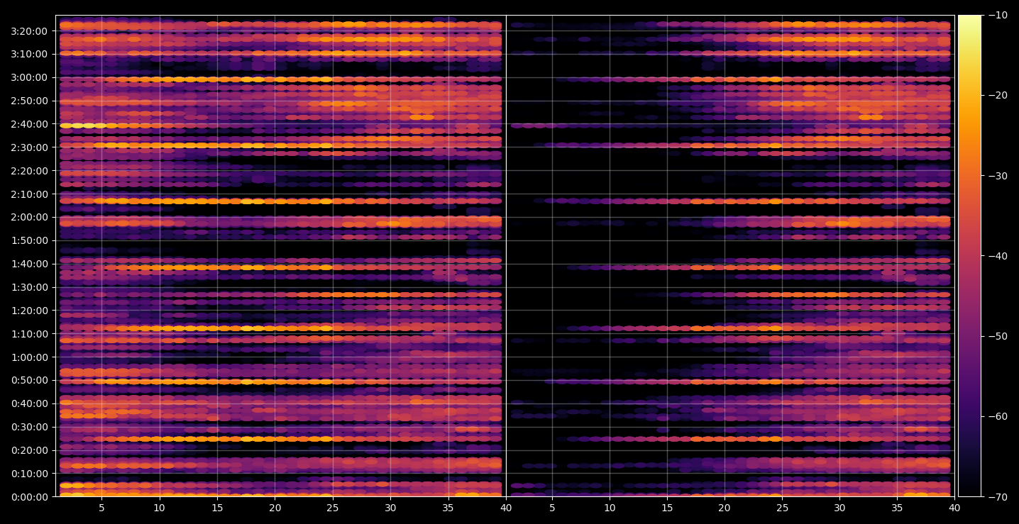Click x-axis label 40 between the two plots
Viewport: 1019px width, 524px height.
point(506,508)
